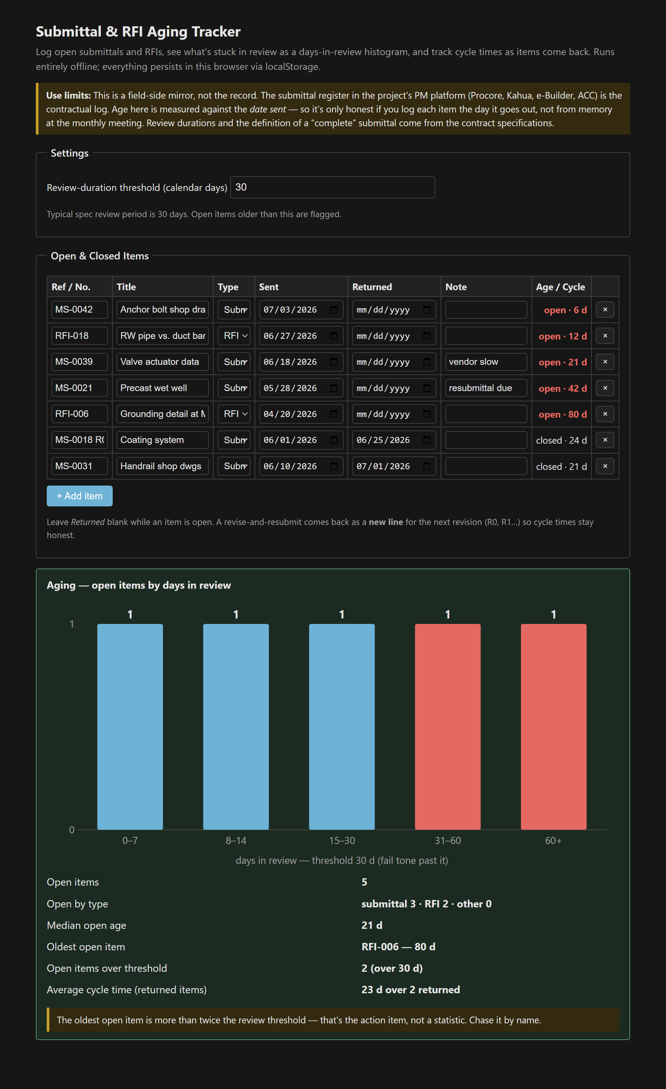Open Returned calendar picker in MS-0039 row
The width and height of the screenshot is (666, 1089).
click(427, 362)
